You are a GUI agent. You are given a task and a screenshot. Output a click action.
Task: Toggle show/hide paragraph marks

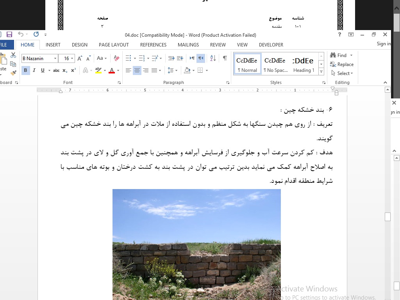(x=225, y=58)
